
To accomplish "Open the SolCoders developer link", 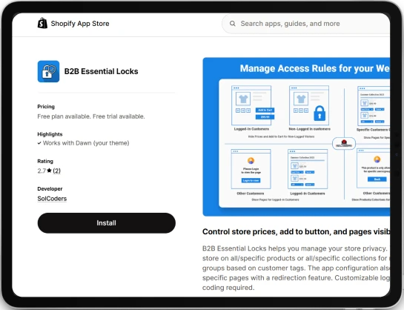I will click(52, 199).
